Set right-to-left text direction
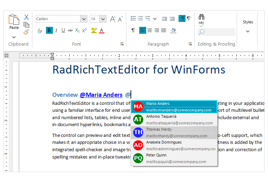268x193 pixels. 189,18
